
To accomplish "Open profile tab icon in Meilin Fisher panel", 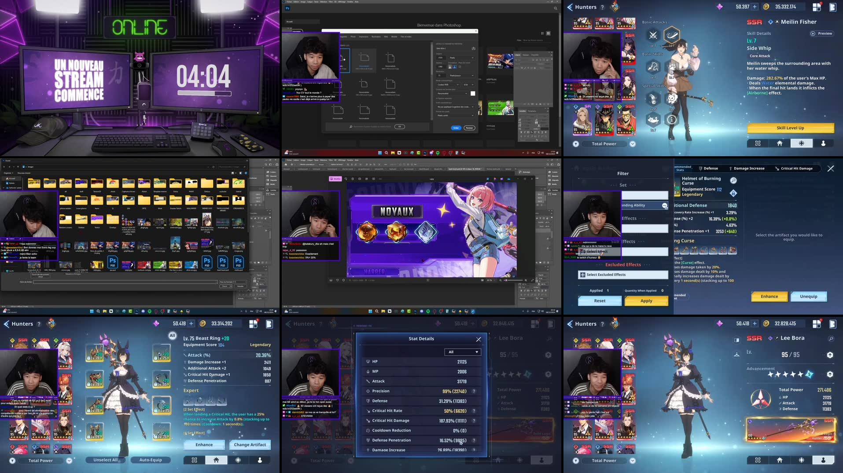I will [823, 143].
